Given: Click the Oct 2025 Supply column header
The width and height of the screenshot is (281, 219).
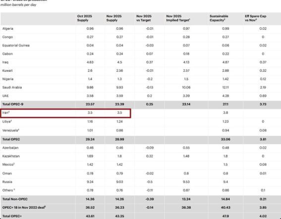Looking at the screenshot, I should (84, 18).
